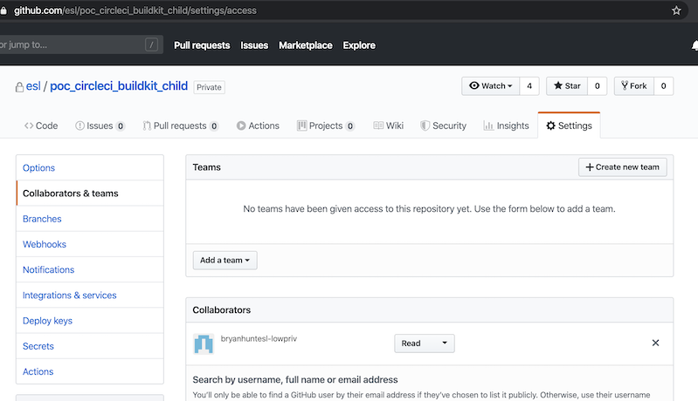Click Search by username, full name heading
This screenshot has height=401, width=698.
295,380
